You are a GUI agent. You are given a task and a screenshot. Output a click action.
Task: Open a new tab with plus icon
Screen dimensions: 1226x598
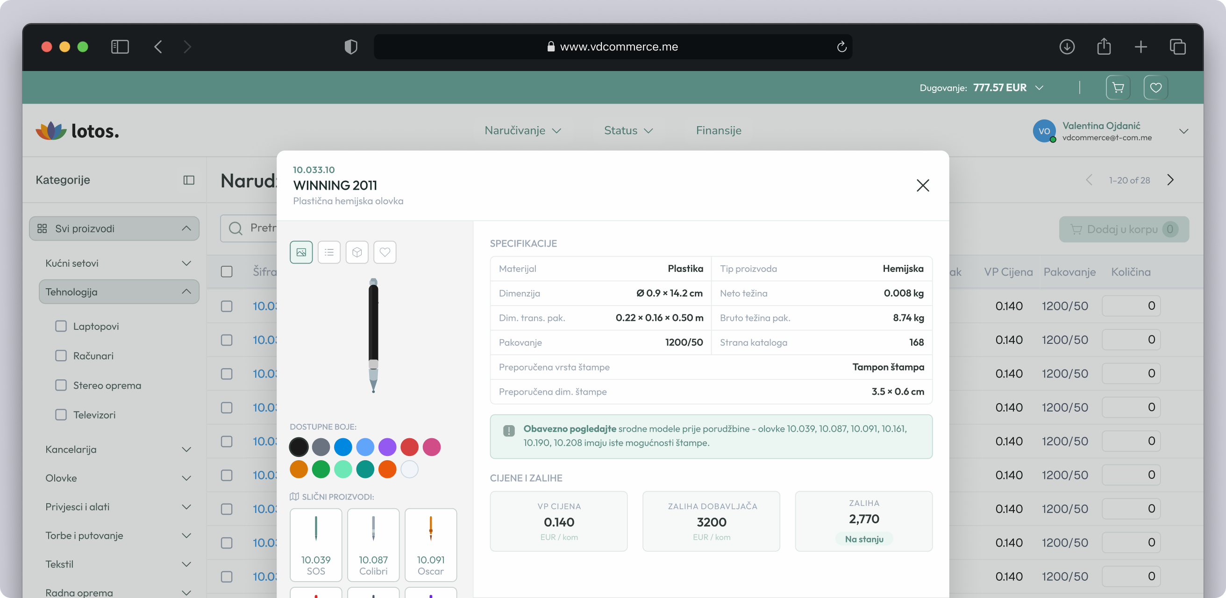coord(1141,47)
